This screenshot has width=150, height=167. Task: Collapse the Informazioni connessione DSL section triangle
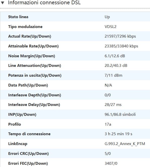(x=3, y=3)
